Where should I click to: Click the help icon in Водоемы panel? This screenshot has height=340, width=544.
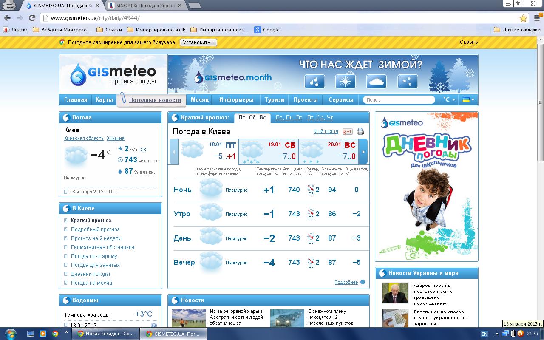pos(154,326)
